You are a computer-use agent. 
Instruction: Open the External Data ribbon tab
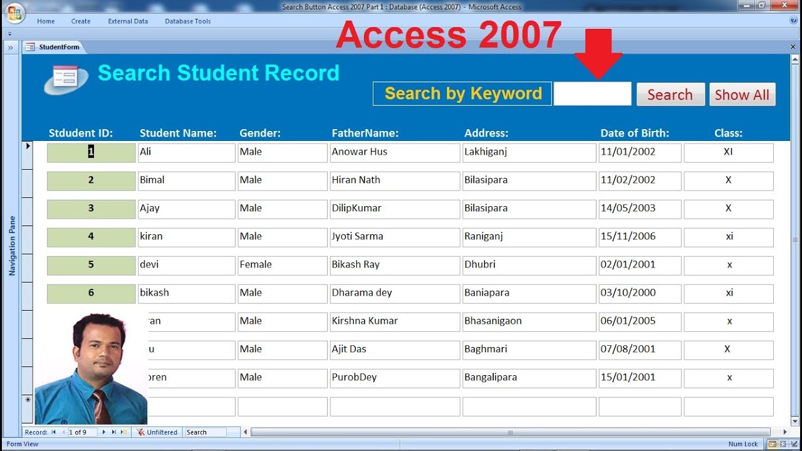pyautogui.click(x=128, y=21)
